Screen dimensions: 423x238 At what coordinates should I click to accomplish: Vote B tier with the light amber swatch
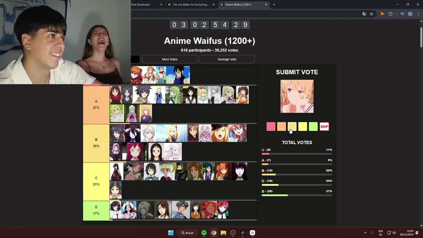[x=292, y=127]
